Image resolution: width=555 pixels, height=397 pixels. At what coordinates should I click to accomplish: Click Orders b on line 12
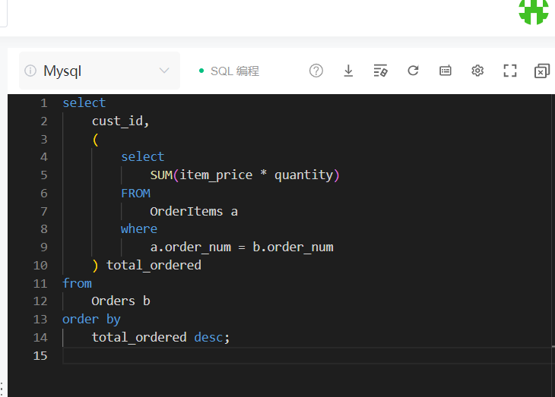click(x=121, y=301)
